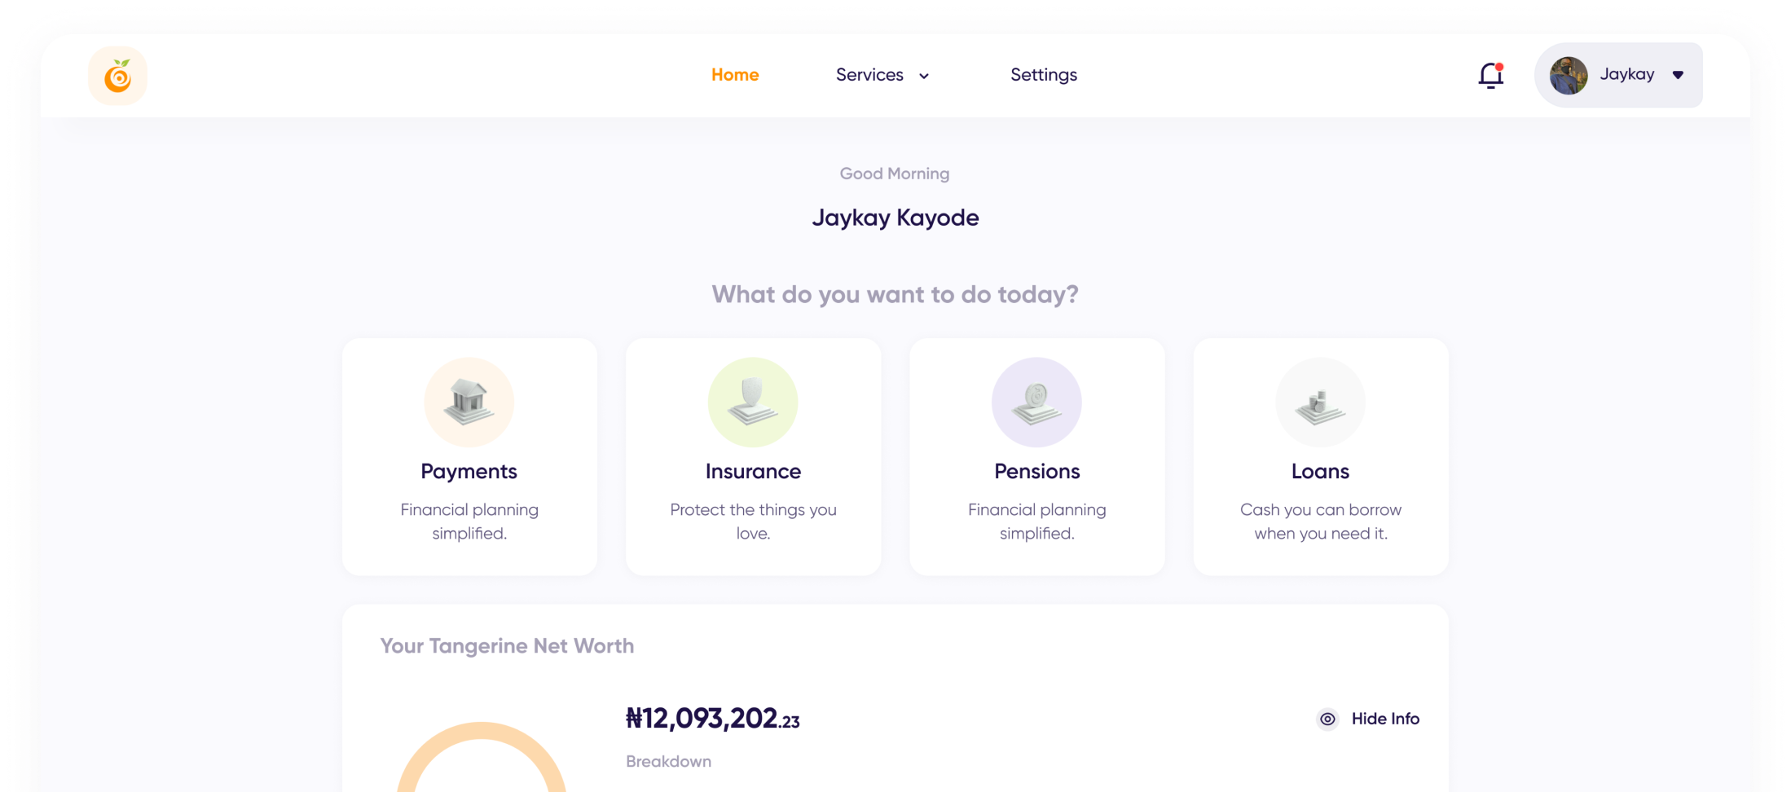Open the Payments card title
Image resolution: width=1791 pixels, height=792 pixels.
pos(469,471)
